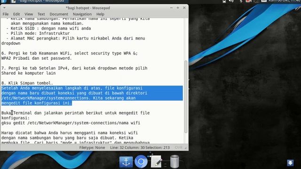The height and width of the screenshot is (169, 301).
Task: Click the line 'Harap dicatat bahwa Anda harus'
Action: click(70, 133)
